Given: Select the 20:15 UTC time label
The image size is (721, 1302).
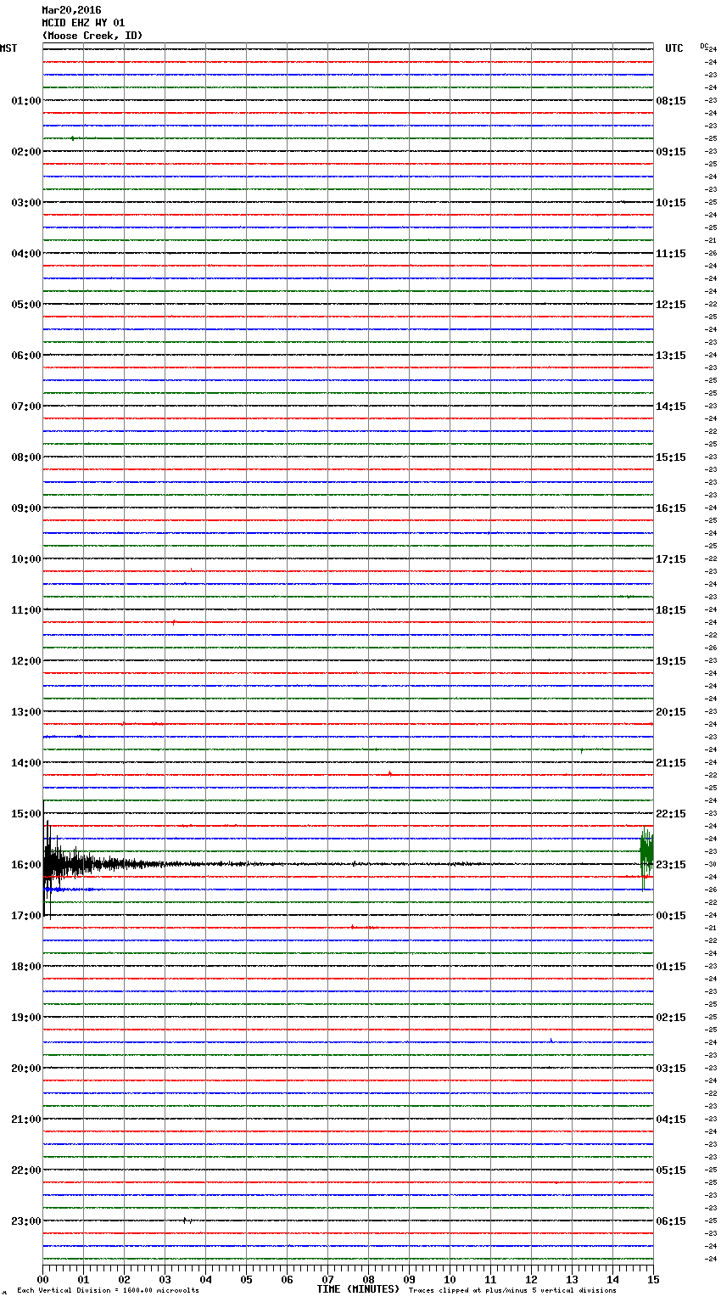Looking at the screenshot, I should tap(671, 712).
